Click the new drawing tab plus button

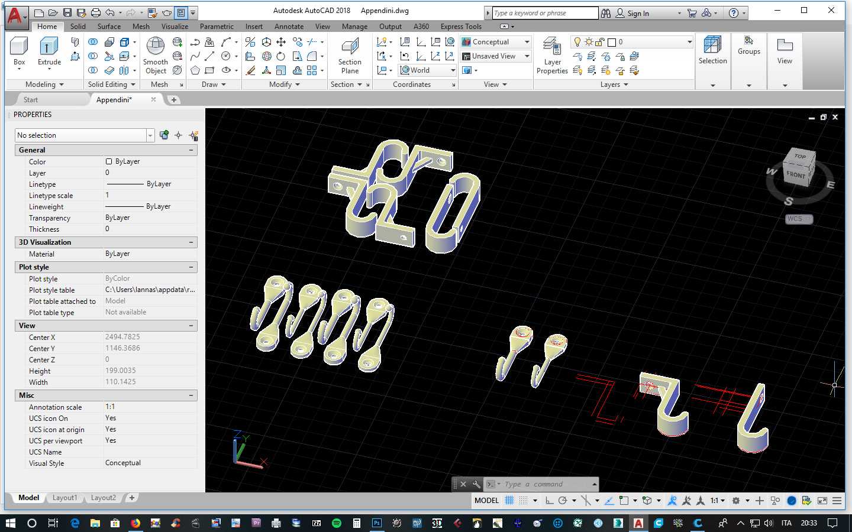(x=174, y=100)
